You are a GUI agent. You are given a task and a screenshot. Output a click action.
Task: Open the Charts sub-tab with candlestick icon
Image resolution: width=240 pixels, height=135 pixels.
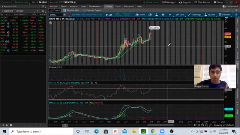tap(55, 10)
